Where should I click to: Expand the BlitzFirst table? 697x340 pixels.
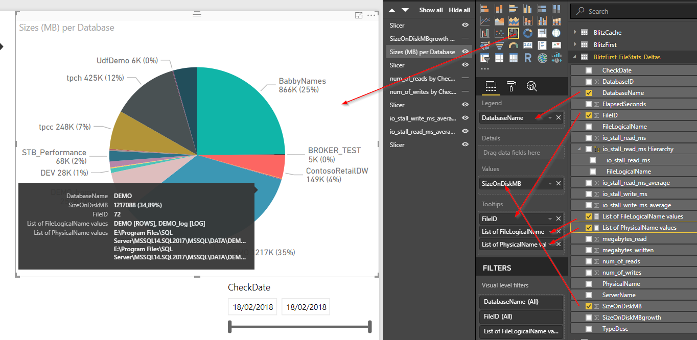point(575,44)
